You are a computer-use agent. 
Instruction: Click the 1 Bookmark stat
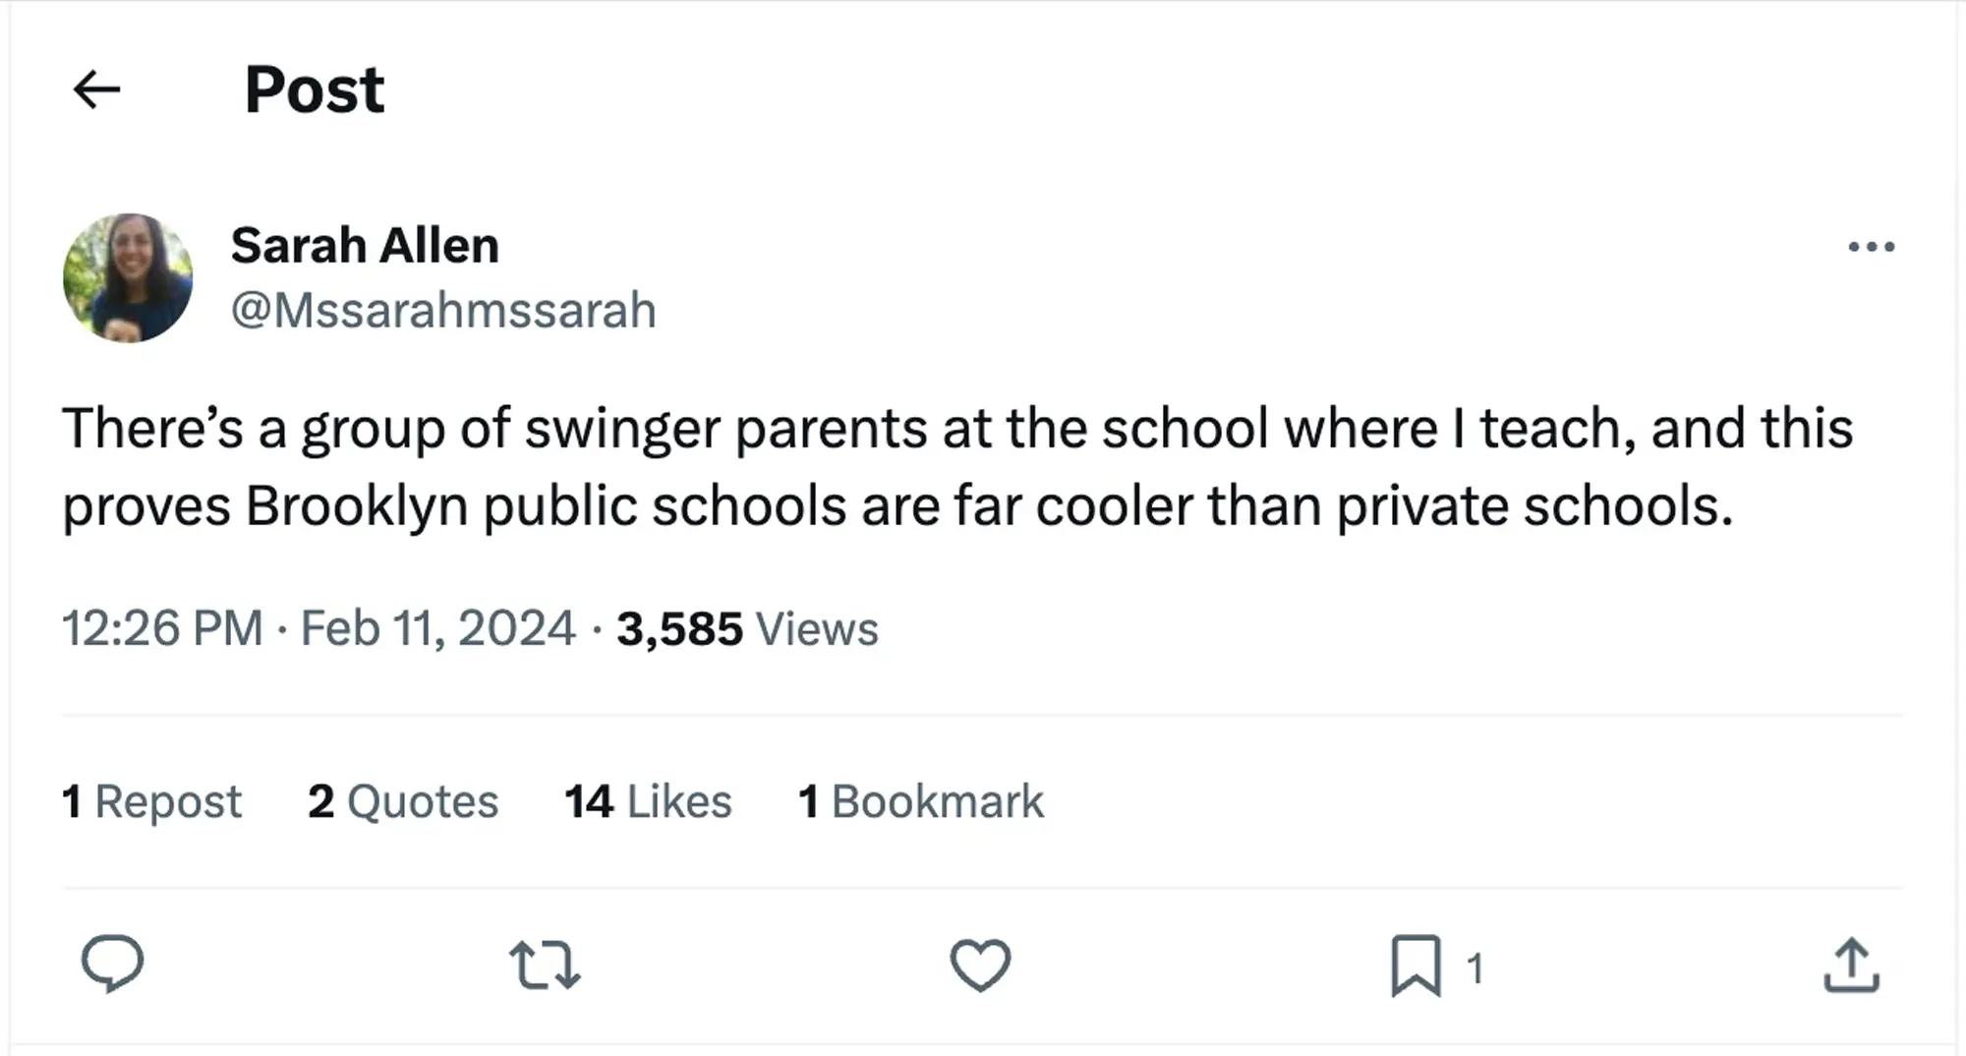[921, 801]
